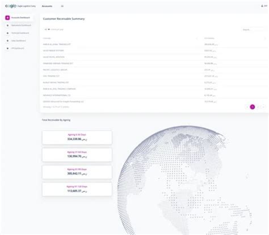The width and height of the screenshot is (269, 235).
Task: Click the Eagle logo in the header
Action: (11, 6)
